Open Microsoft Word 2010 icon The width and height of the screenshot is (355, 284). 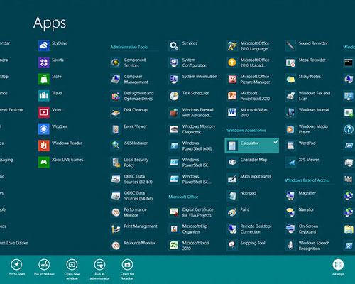pyautogui.click(x=232, y=112)
